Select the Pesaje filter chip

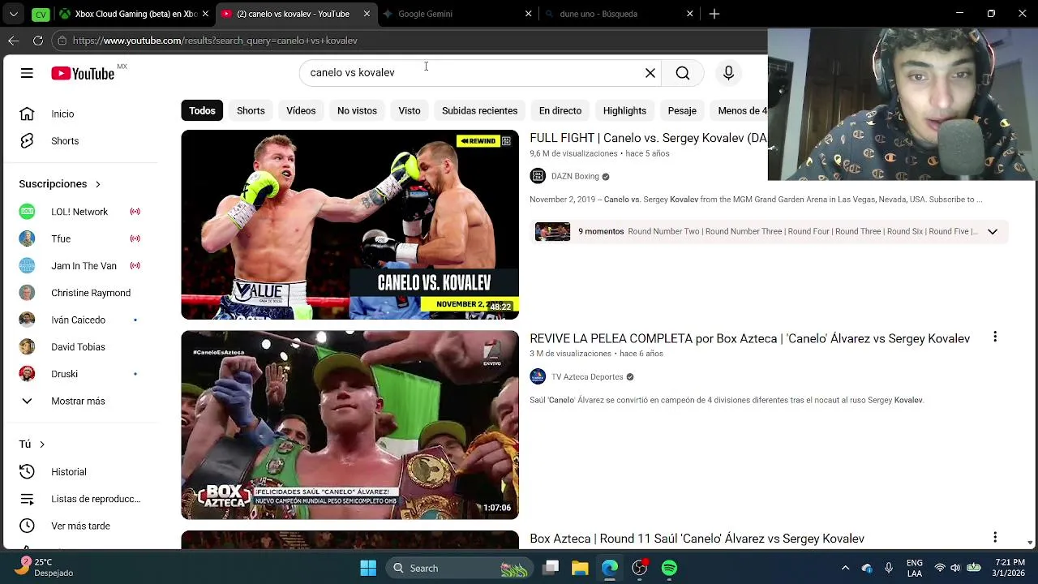click(x=682, y=110)
